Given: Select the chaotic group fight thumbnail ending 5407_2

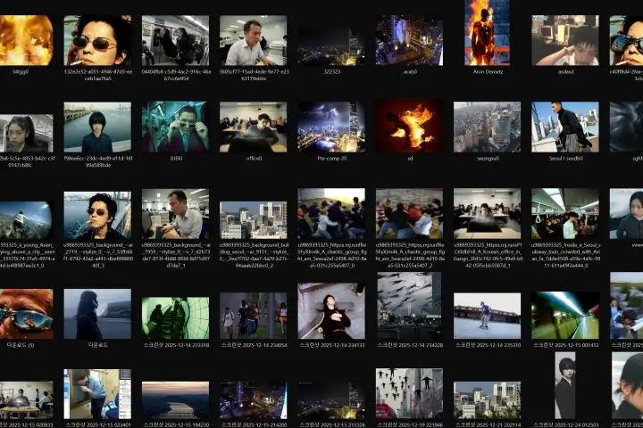Looking at the screenshot, I should [x=409, y=214].
